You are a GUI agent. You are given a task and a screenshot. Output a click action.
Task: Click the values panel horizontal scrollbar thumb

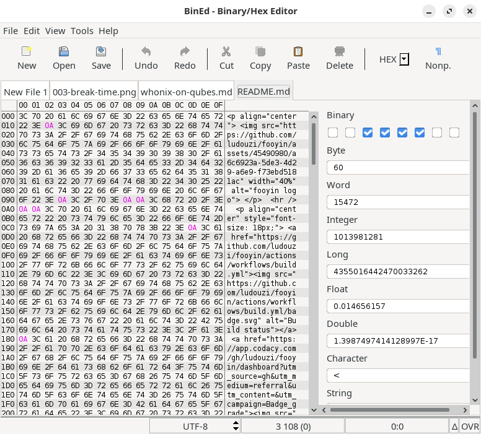pyautogui.click(x=390, y=410)
